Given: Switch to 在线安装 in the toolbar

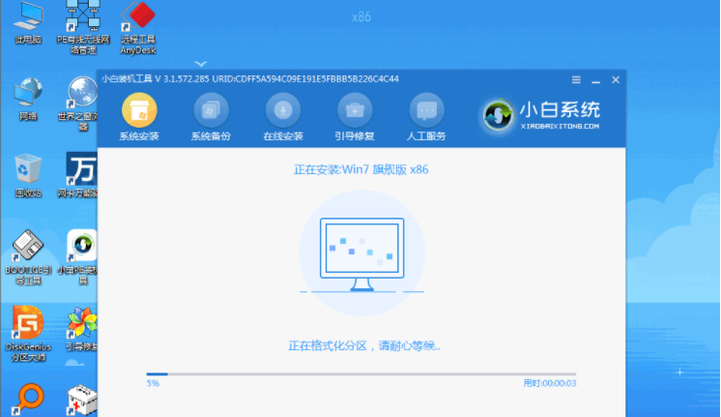Looking at the screenshot, I should (x=283, y=110).
